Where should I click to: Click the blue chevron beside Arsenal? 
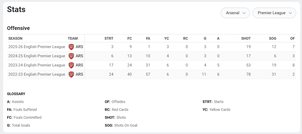(x=244, y=13)
